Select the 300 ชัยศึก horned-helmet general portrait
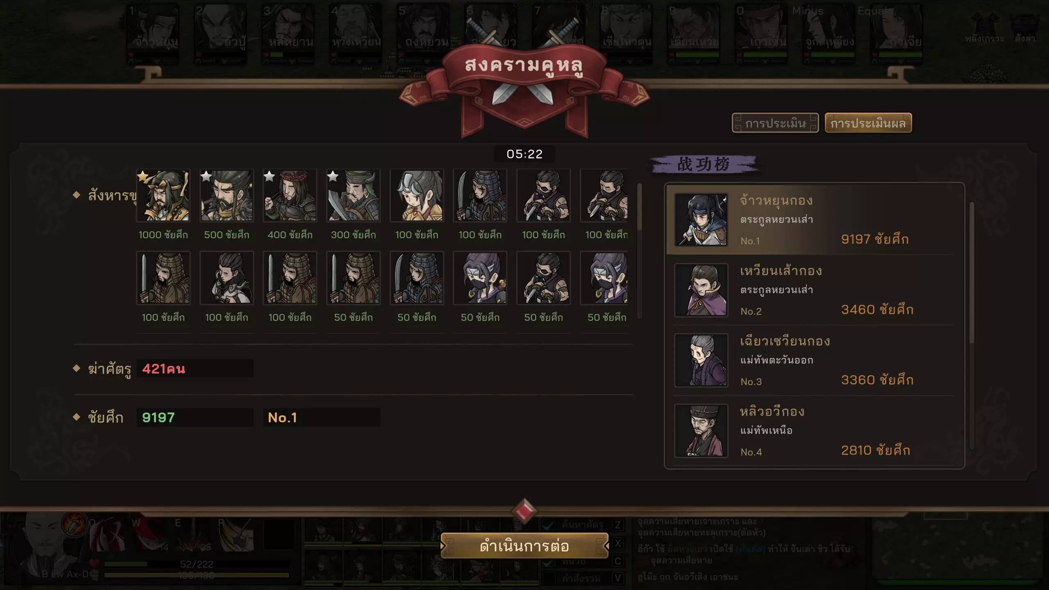Viewport: 1049px width, 590px height. tap(353, 195)
